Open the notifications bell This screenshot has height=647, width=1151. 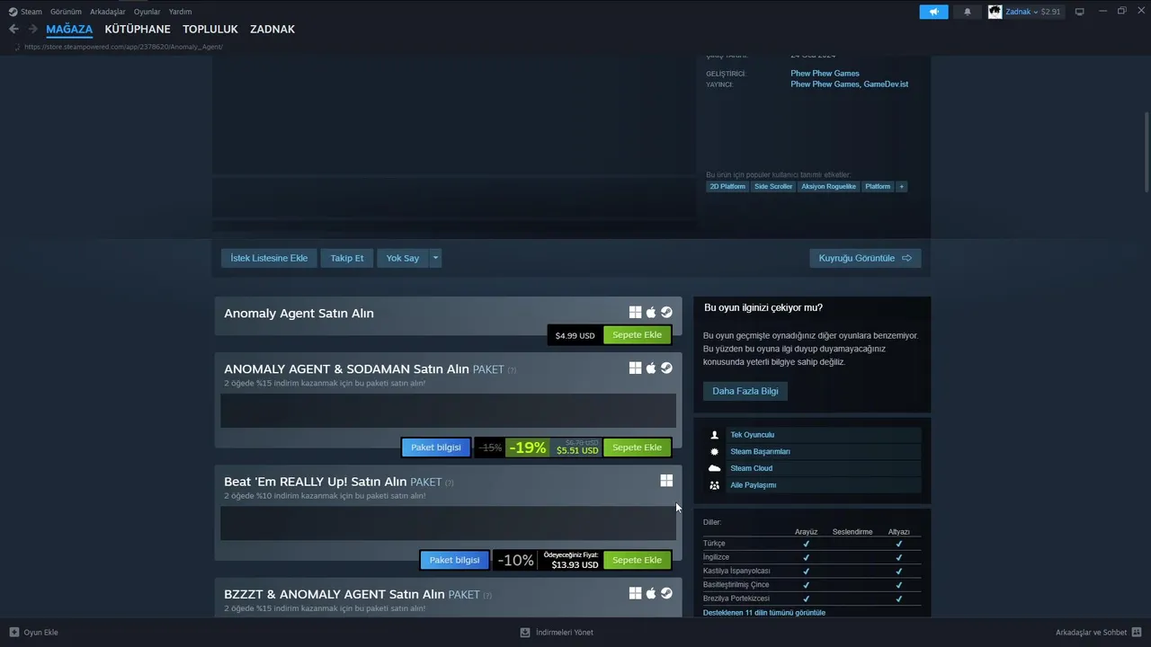(968, 12)
